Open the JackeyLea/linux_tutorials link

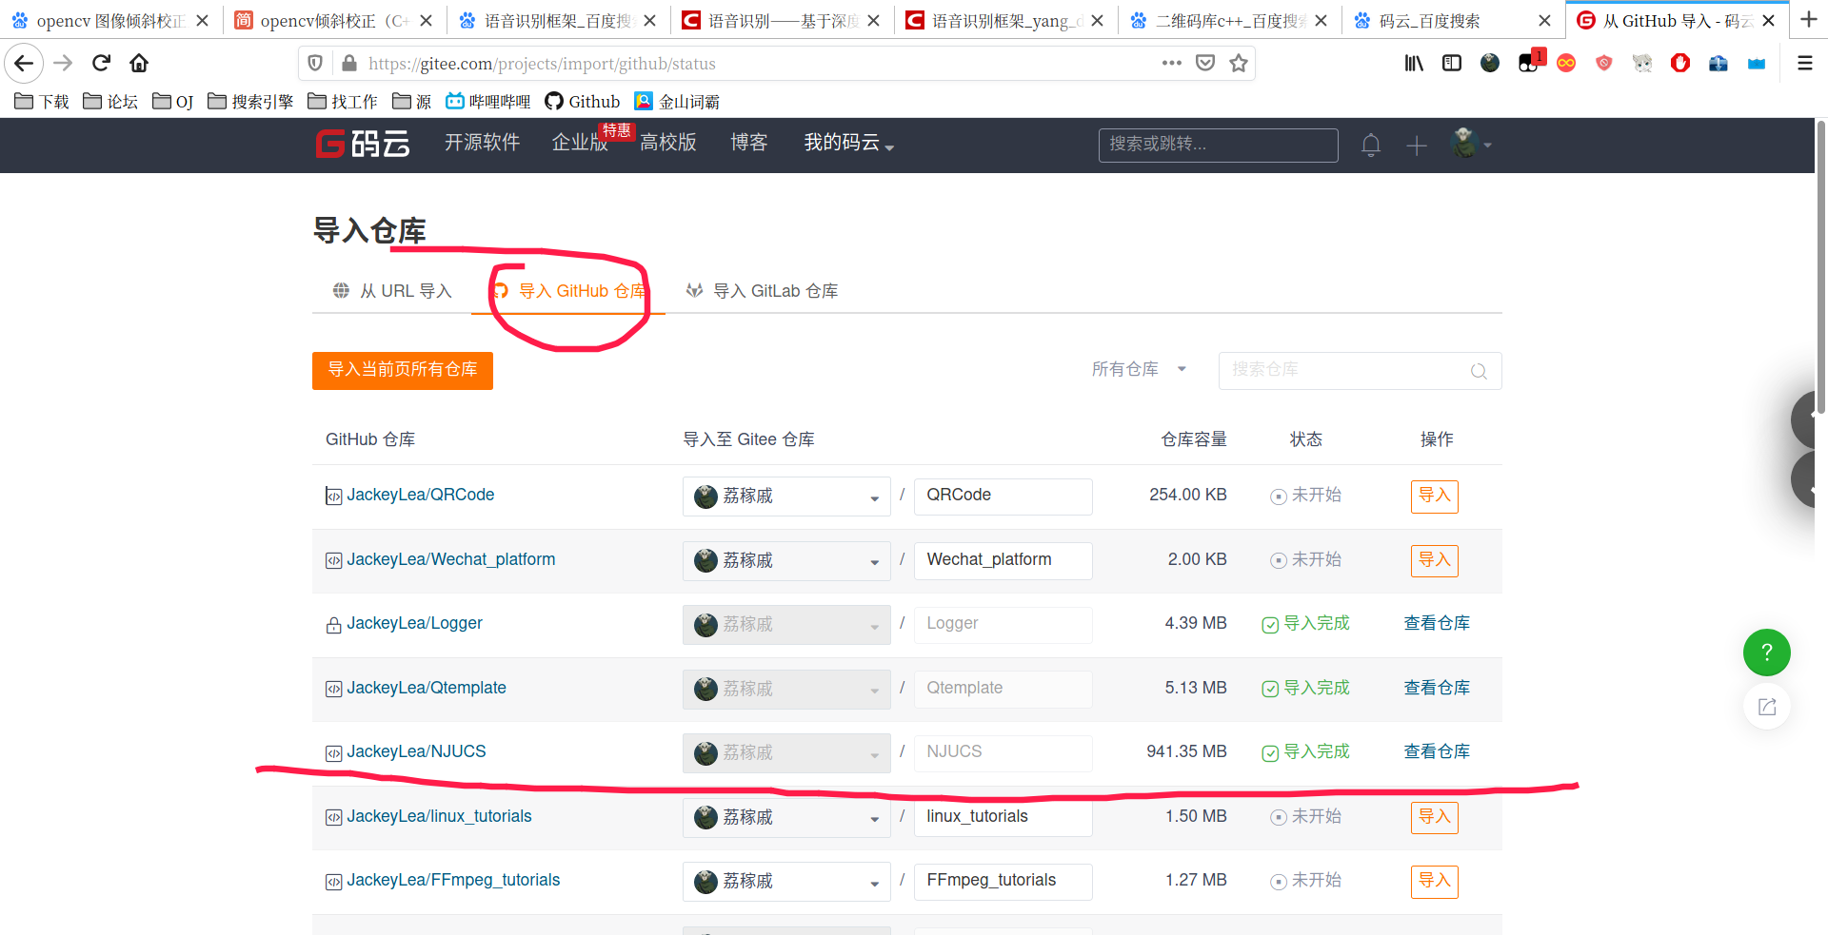click(x=439, y=816)
